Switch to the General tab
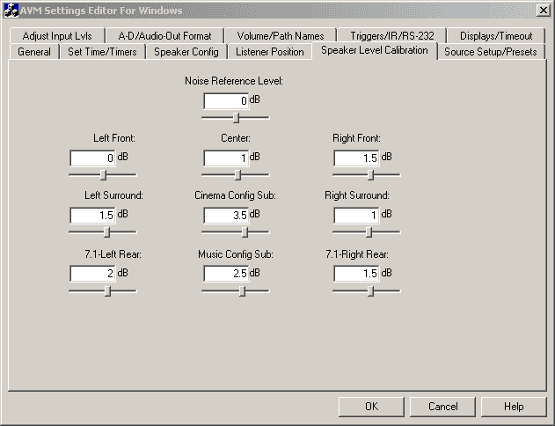The width and height of the screenshot is (555, 426). click(34, 52)
